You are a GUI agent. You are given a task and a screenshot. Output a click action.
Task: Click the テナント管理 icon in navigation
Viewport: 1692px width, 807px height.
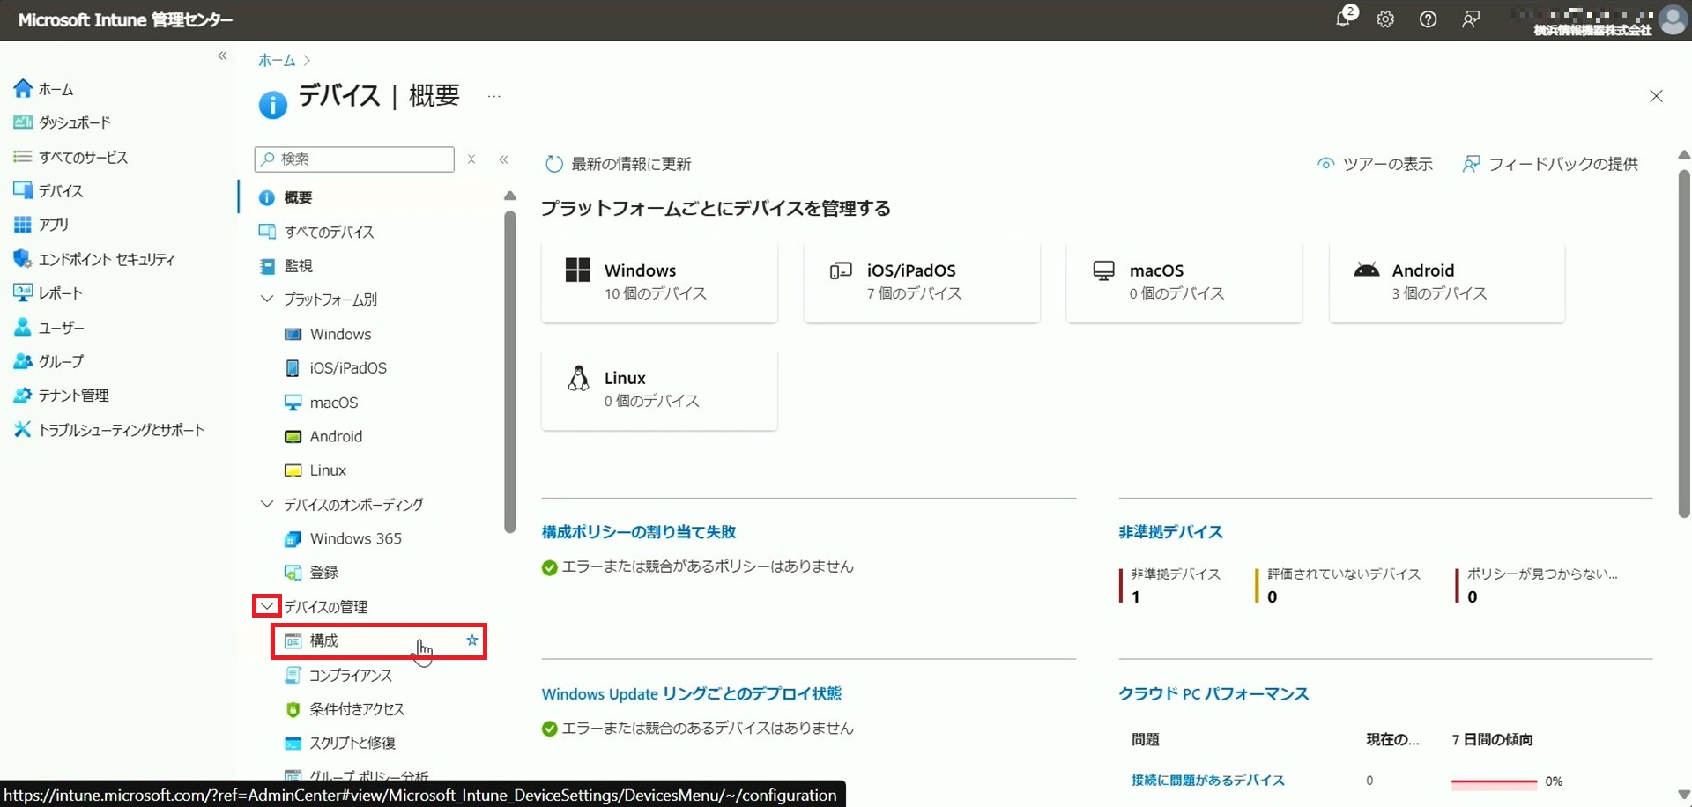23,395
